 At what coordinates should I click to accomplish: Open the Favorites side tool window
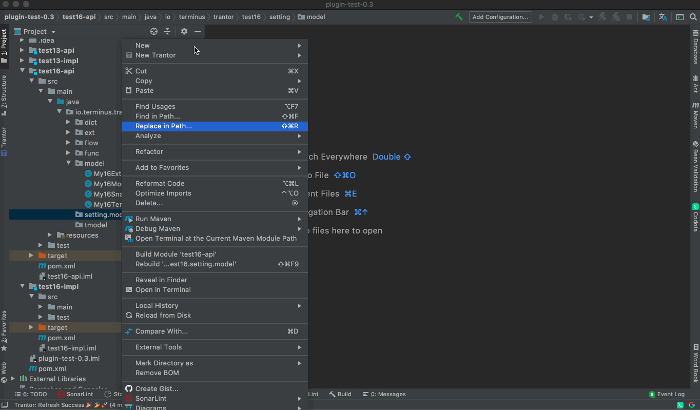tap(4, 330)
